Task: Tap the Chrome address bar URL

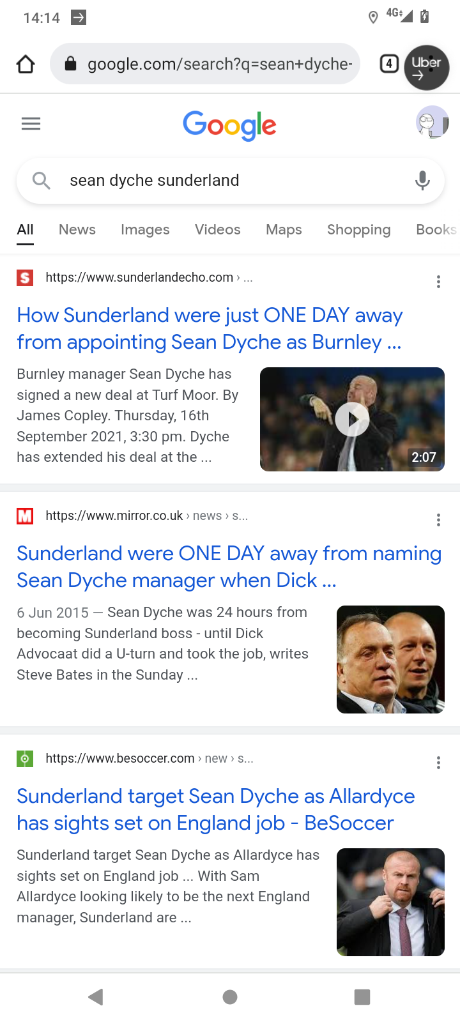Action: coord(219,64)
